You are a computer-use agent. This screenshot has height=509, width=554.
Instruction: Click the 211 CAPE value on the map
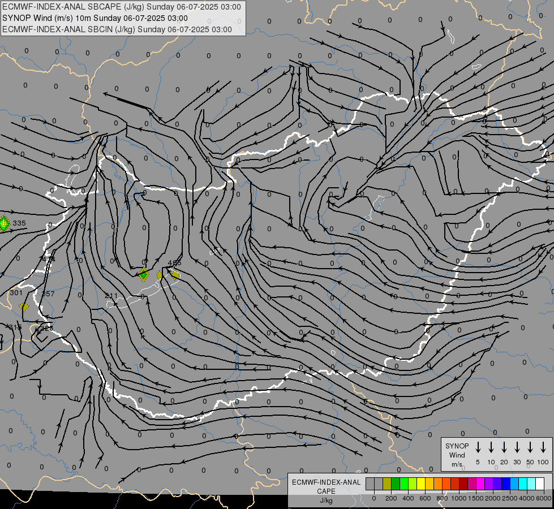point(111,296)
